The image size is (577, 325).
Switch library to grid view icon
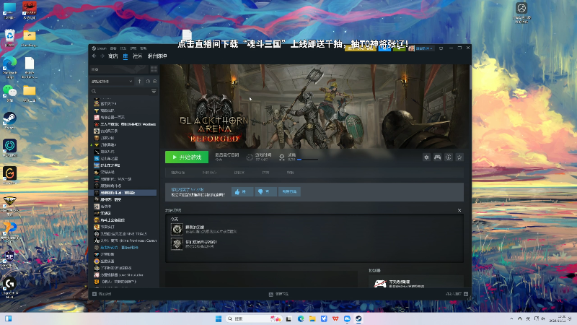[x=154, y=69]
